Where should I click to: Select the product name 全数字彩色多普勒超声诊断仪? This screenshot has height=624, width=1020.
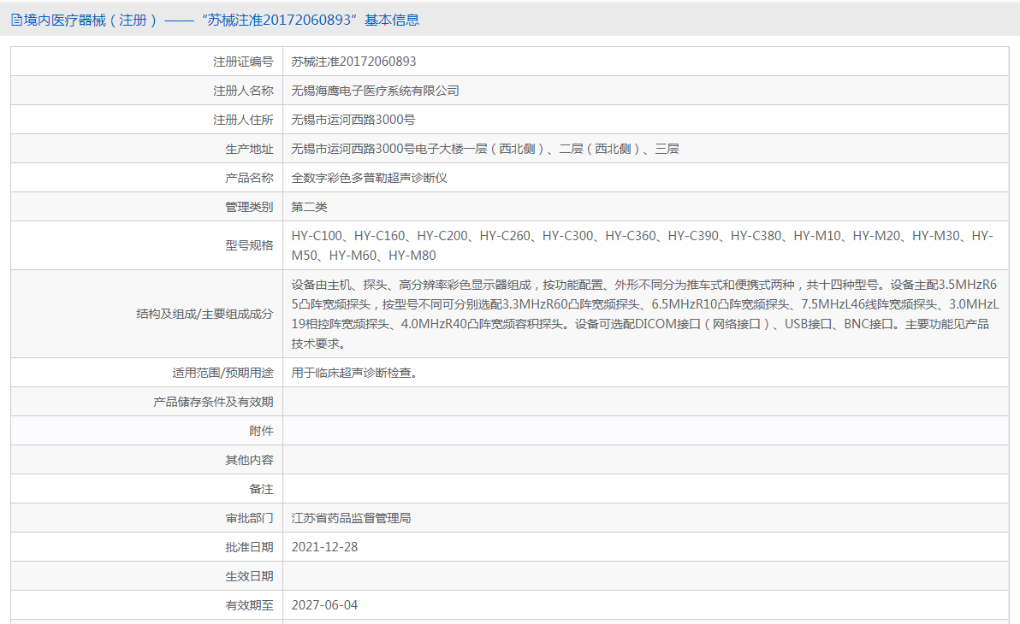click(369, 178)
